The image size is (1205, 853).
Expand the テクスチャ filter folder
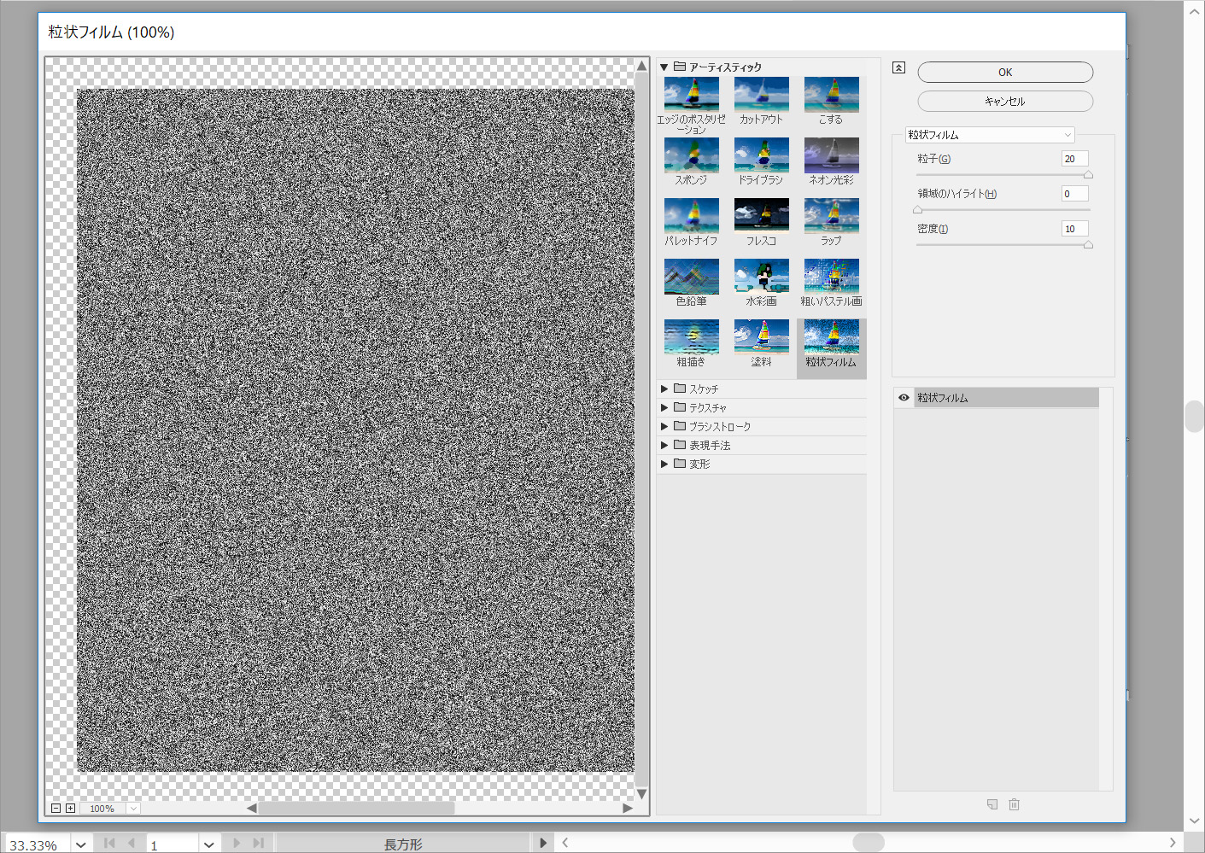click(x=664, y=407)
